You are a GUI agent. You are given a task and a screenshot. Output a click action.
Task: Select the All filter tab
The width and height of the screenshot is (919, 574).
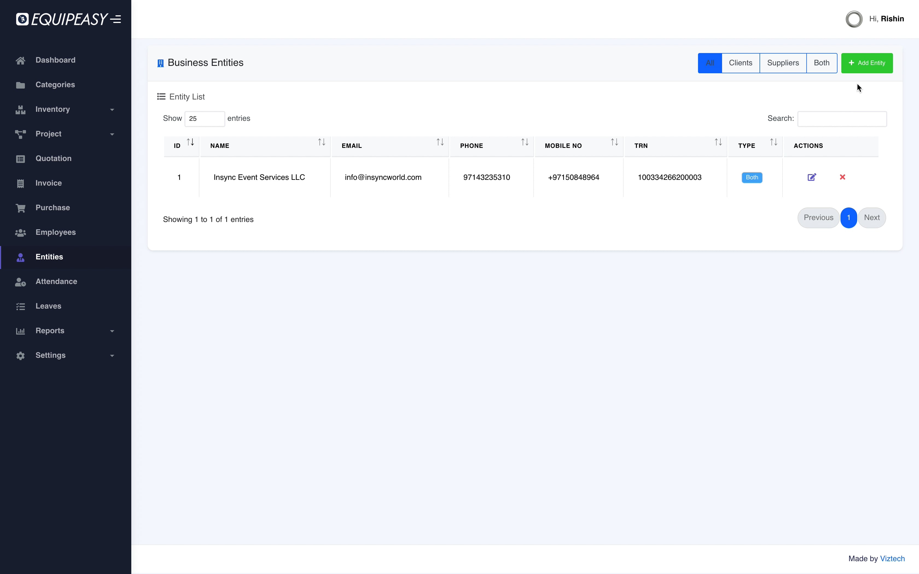pyautogui.click(x=710, y=63)
